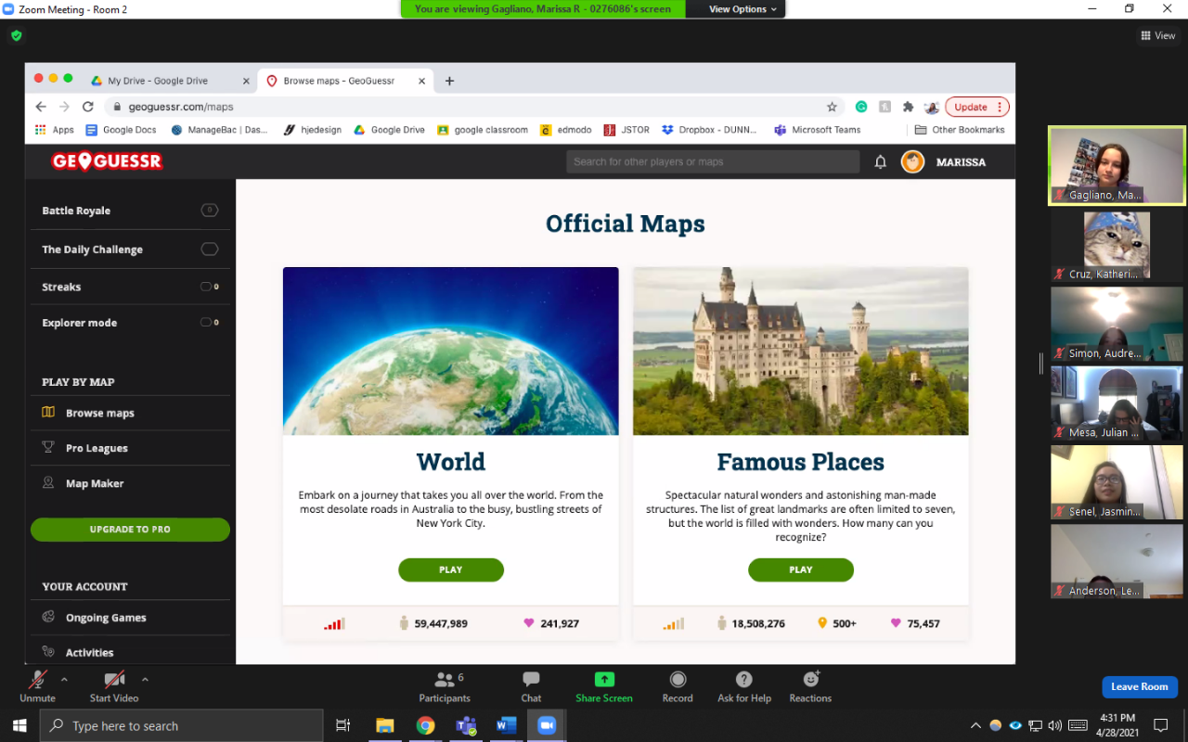This screenshot has width=1188, height=742.
Task: Play the Famous Places map
Action: [801, 569]
